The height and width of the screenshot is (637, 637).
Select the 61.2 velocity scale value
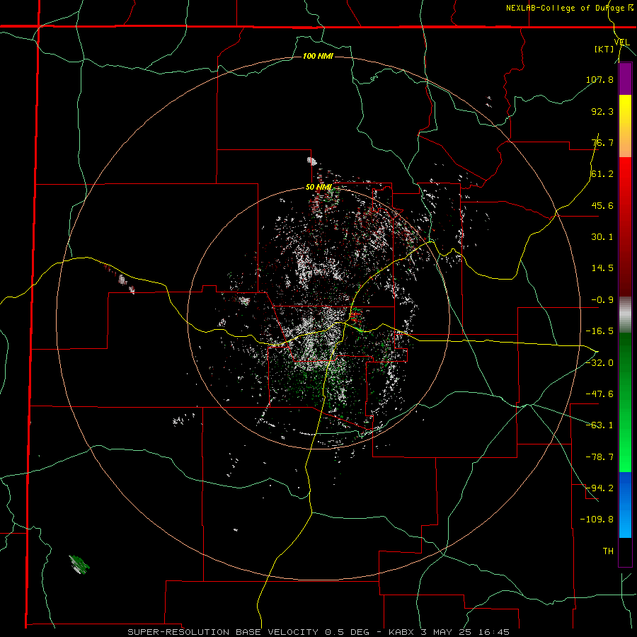(602, 174)
